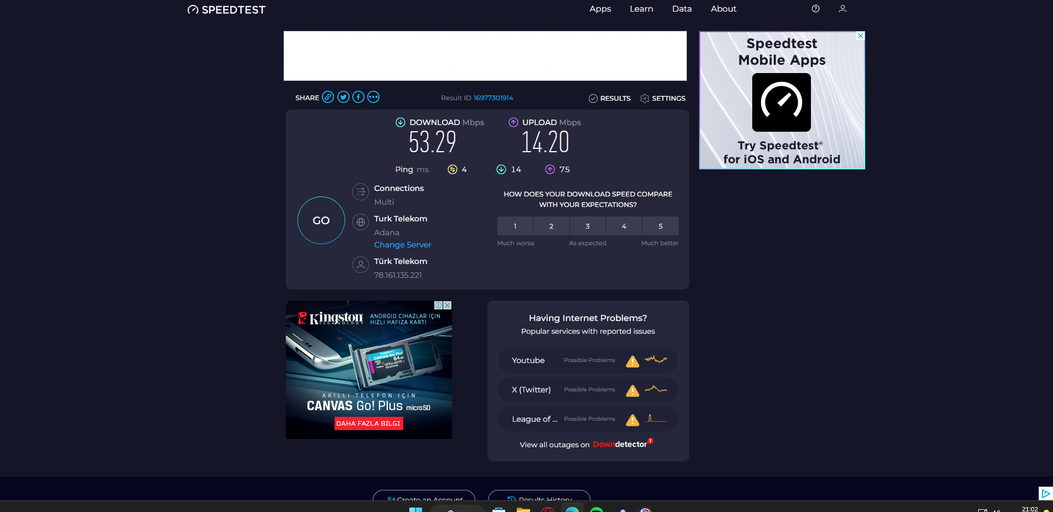Viewport: 1053px width, 512px height.
Task: Click the taskbar clock showing 21:02
Action: pyautogui.click(x=1030, y=509)
